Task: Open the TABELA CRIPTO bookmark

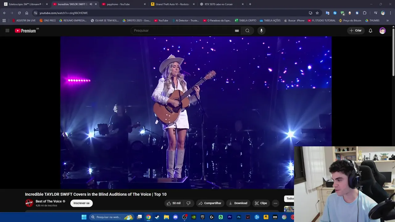Action: pyautogui.click(x=246, y=21)
